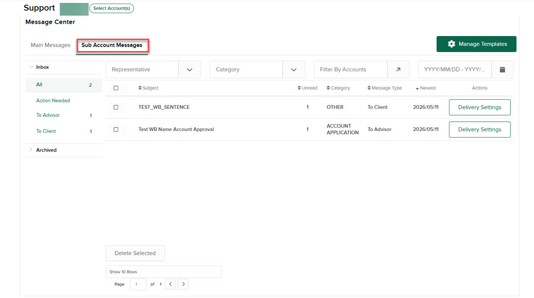This screenshot has height=298, width=534.
Task: Sort by Category column header
Action: [338, 88]
